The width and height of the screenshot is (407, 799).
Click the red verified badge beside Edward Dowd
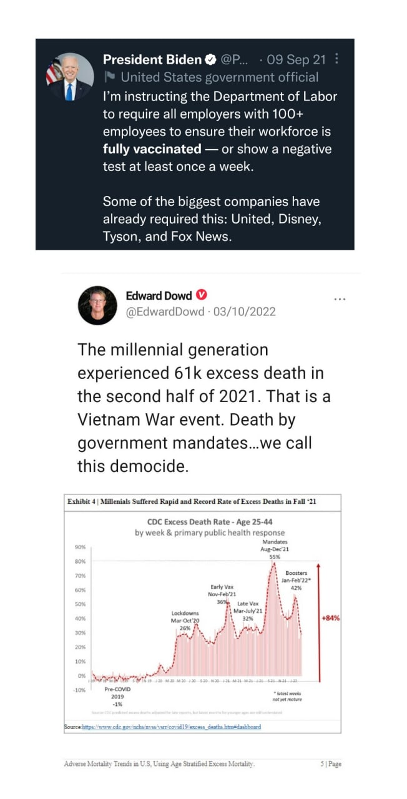tap(202, 295)
